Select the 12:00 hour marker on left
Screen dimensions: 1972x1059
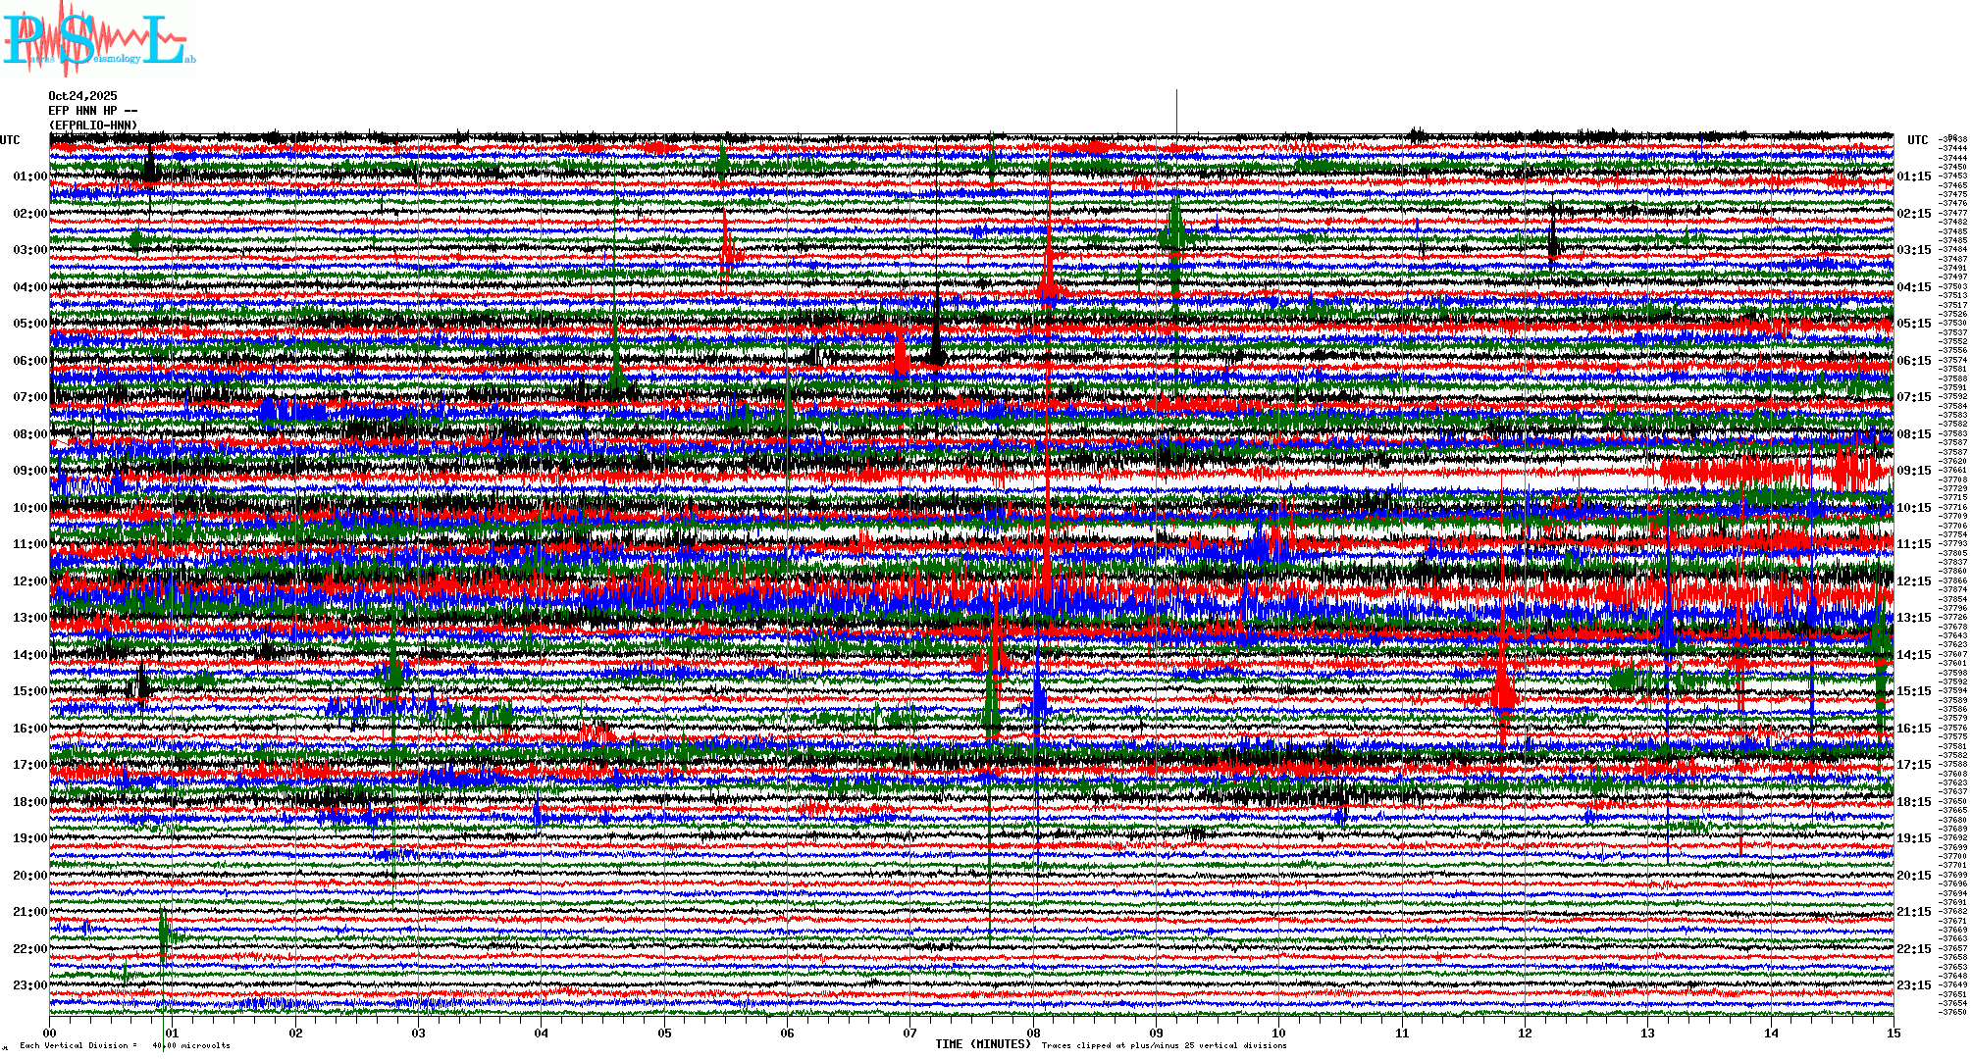29,581
